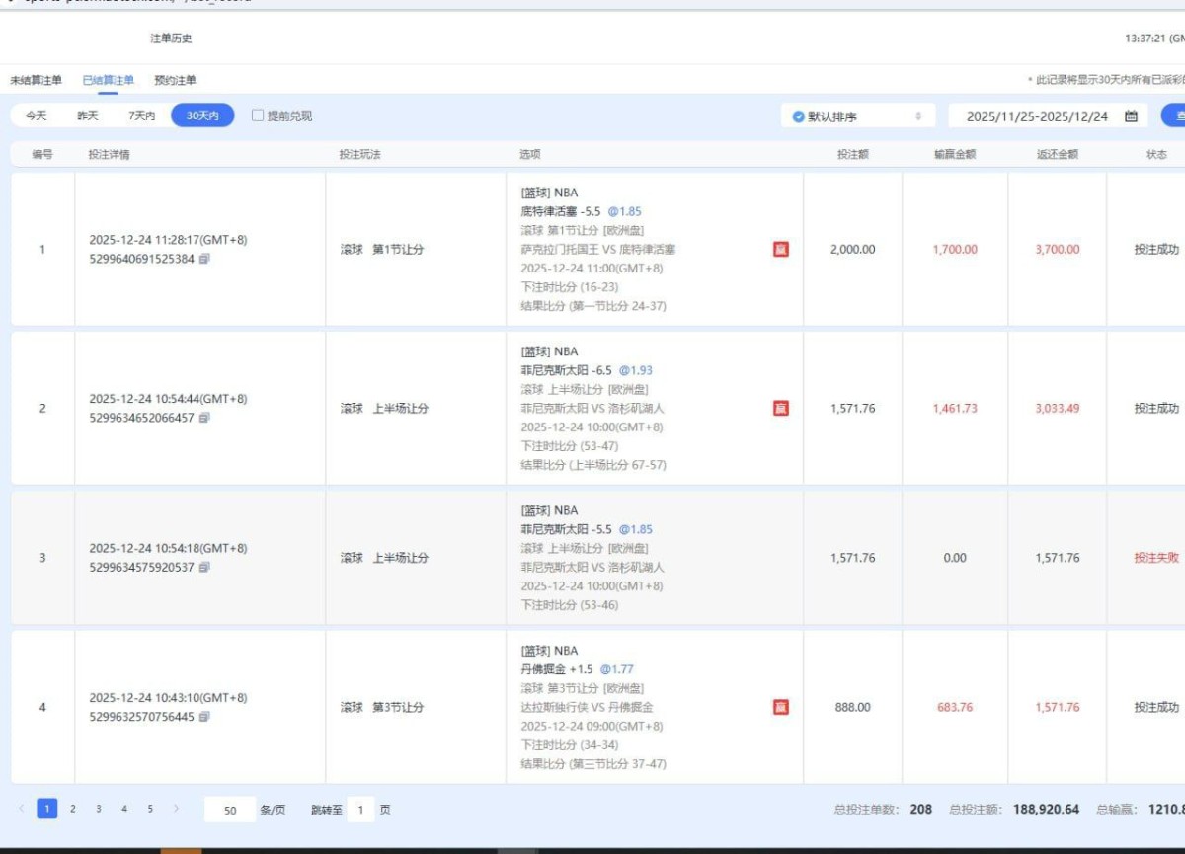Click the blue action button at top right

point(1175,115)
